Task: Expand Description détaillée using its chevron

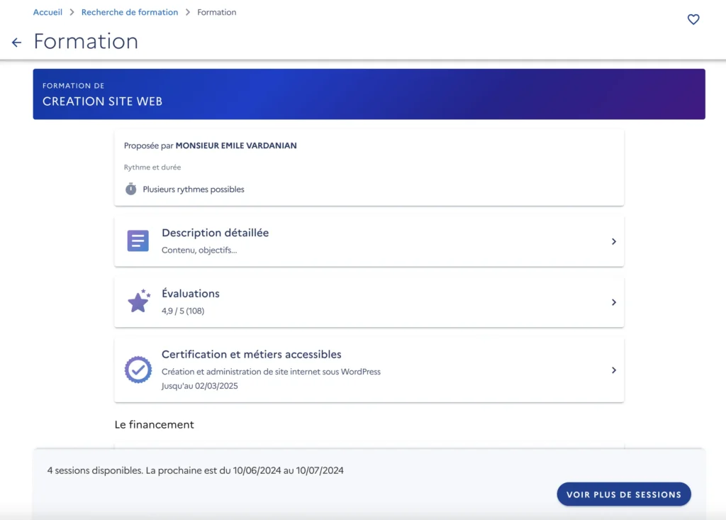Action: tap(613, 242)
